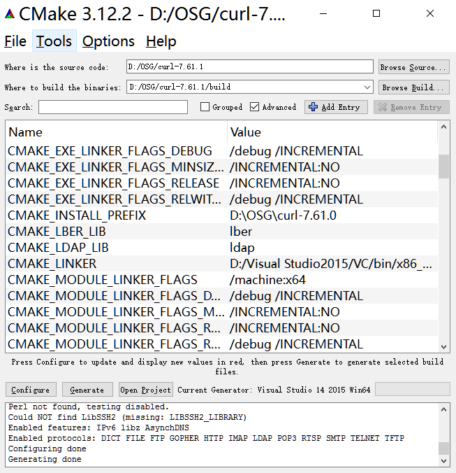This screenshot has height=473, width=456.
Task: Click the 'Perl not found' log line
Action: [89, 407]
